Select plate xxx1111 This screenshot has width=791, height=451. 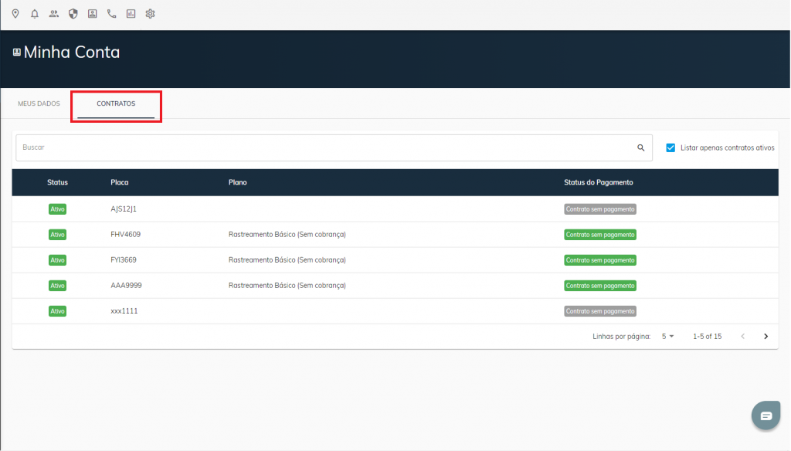pos(124,311)
